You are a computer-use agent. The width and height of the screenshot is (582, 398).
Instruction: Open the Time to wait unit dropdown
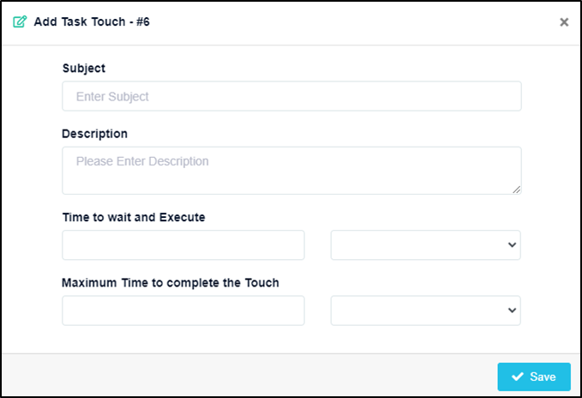tap(426, 245)
